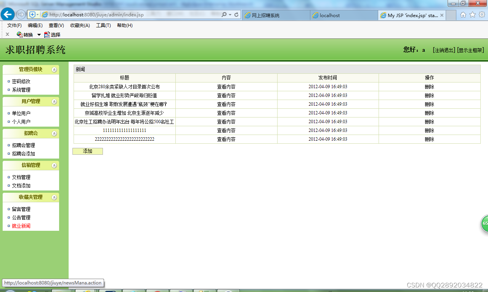Click the Home icon in the browser
This screenshot has height=292, width=488.
pos(463,15)
